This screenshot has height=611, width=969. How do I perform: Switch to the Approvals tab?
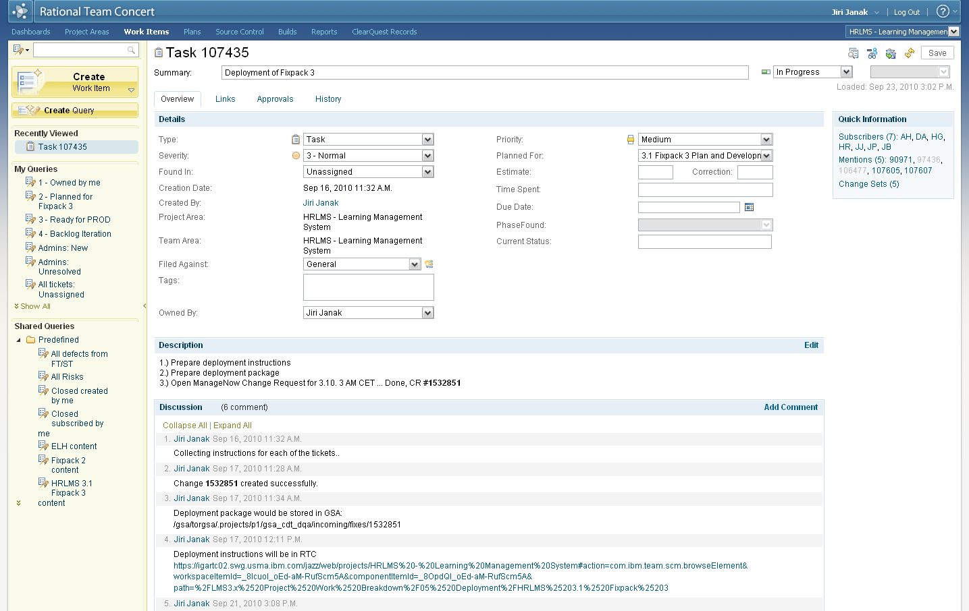click(x=276, y=99)
